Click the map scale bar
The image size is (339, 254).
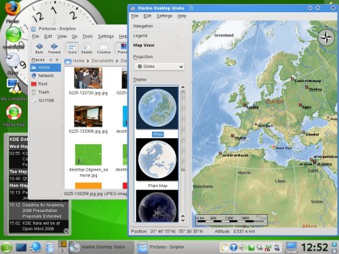point(231,220)
